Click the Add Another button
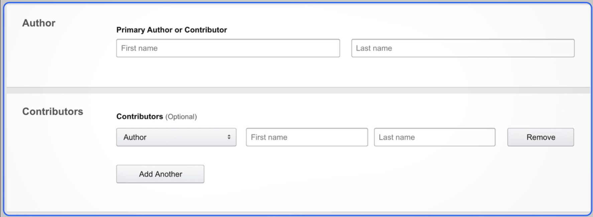 pyautogui.click(x=160, y=174)
